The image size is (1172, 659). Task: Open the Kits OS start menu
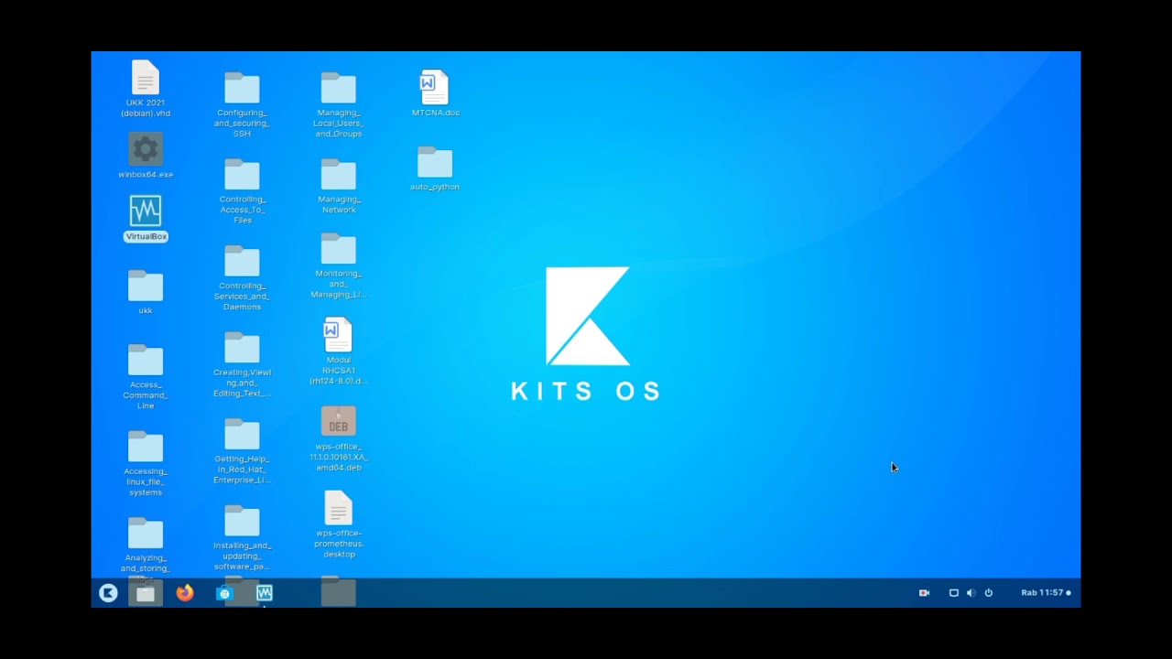pos(108,593)
